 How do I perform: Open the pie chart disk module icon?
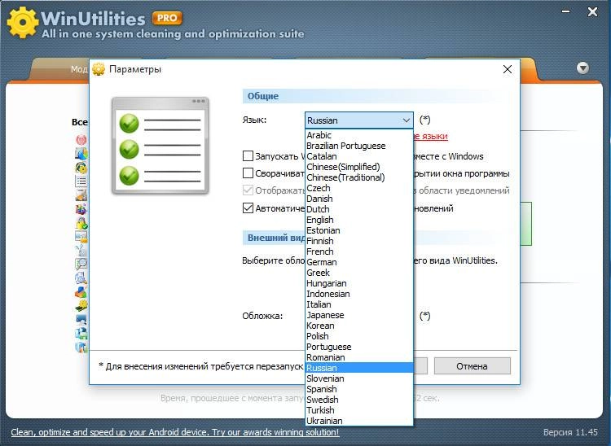tap(81, 154)
